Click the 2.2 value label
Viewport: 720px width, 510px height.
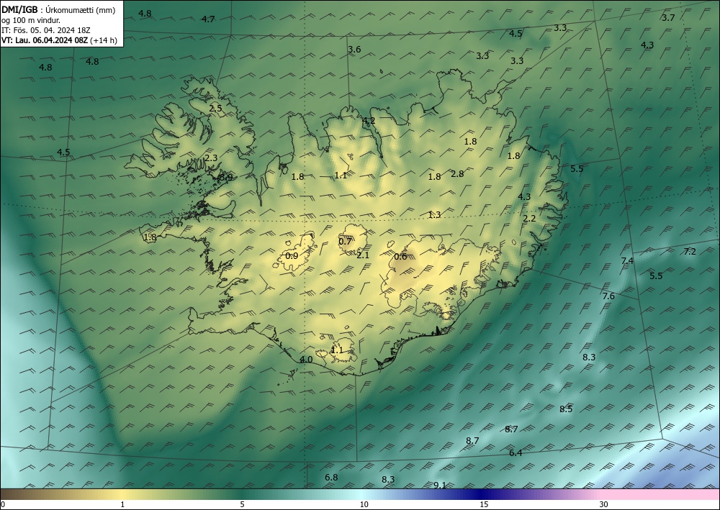[x=529, y=219]
